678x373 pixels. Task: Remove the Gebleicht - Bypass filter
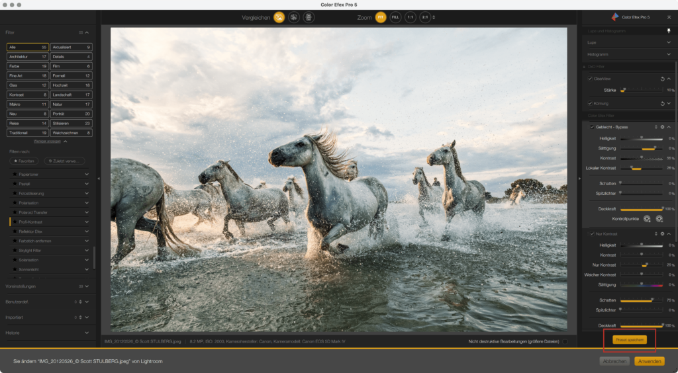(662, 127)
